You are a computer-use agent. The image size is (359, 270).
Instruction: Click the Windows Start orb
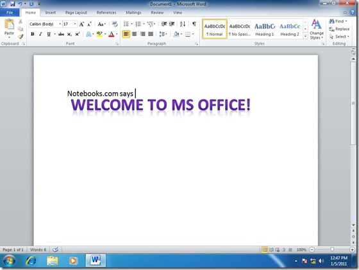[x=9, y=261]
